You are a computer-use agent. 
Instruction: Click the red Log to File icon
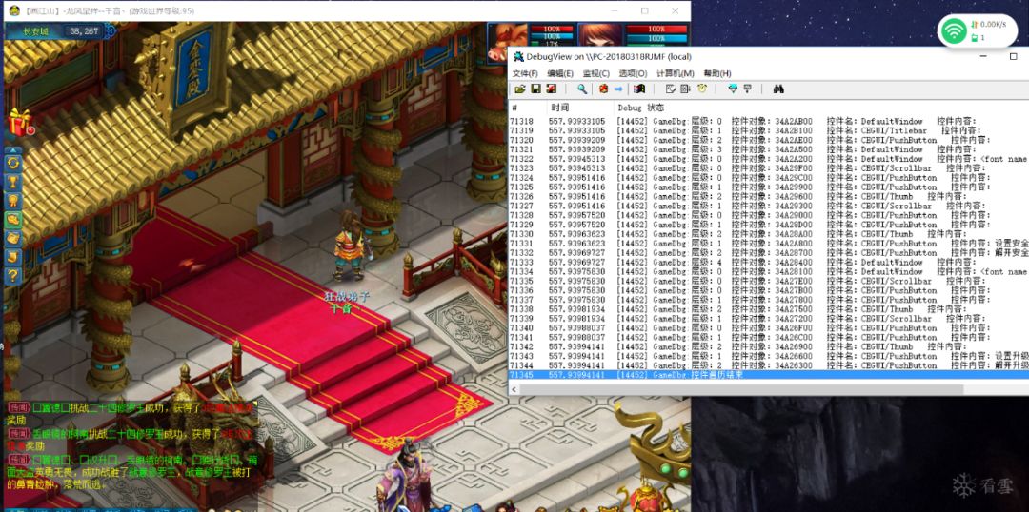coord(552,89)
